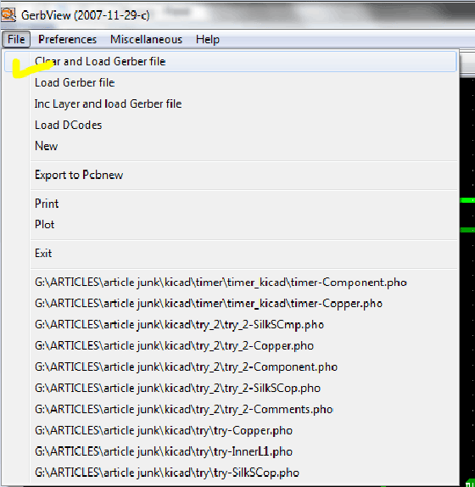Open recent file try_2-SilkSCop.pho
Viewport: 475px width, 487px height.
[x=231, y=388]
